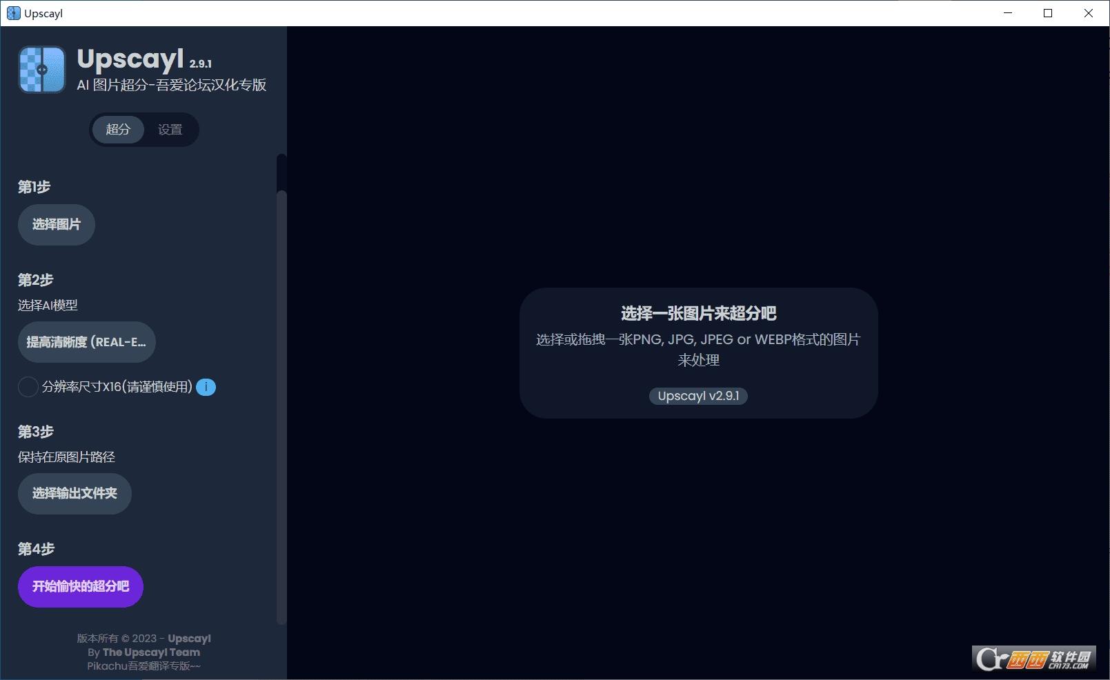
Task: Maximize the Upscayl window
Action: [x=1048, y=13]
